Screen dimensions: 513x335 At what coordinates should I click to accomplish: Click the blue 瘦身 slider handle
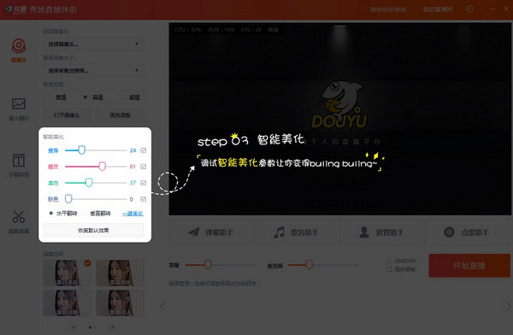click(x=82, y=150)
